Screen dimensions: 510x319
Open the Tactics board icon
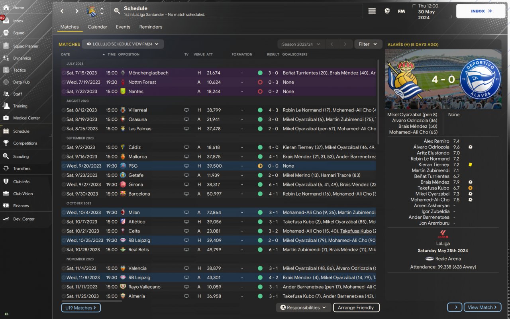[x=6, y=70]
